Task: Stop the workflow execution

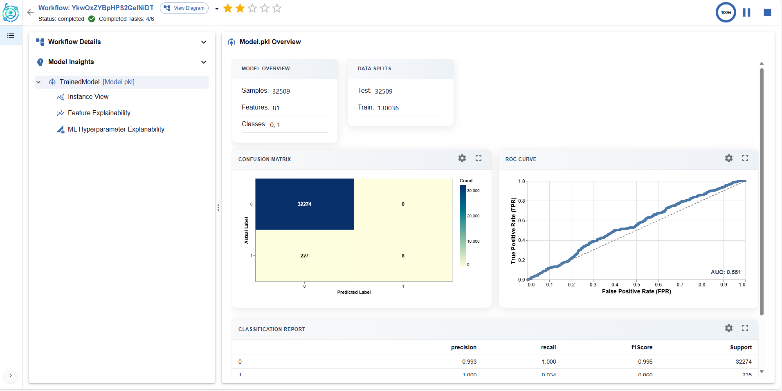Action: 767,12
